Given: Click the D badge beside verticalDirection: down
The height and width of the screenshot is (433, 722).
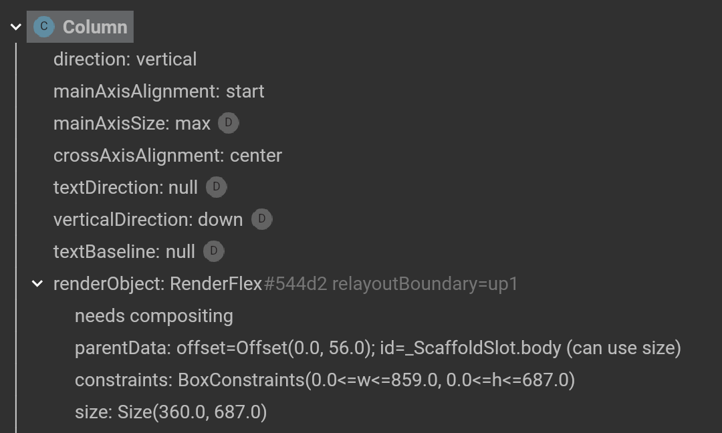Looking at the screenshot, I should click(261, 219).
